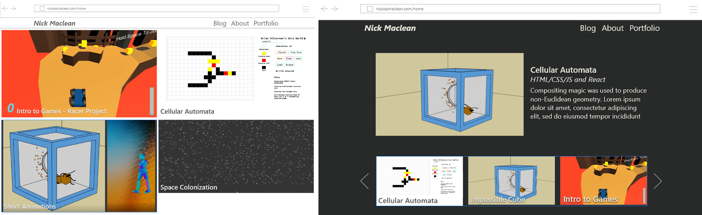Open Blog in the dark-themed page navigation
Viewport: 702px width, 215px height.
(x=588, y=28)
